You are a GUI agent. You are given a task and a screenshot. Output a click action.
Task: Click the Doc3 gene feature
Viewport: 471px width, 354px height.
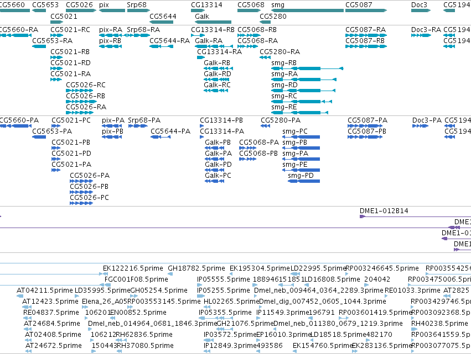pos(421,10)
